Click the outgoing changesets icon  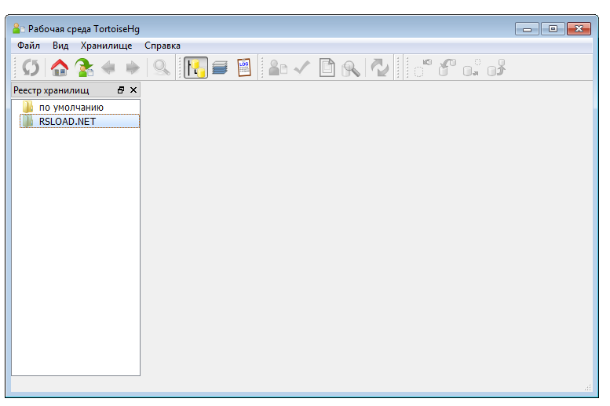coord(472,68)
